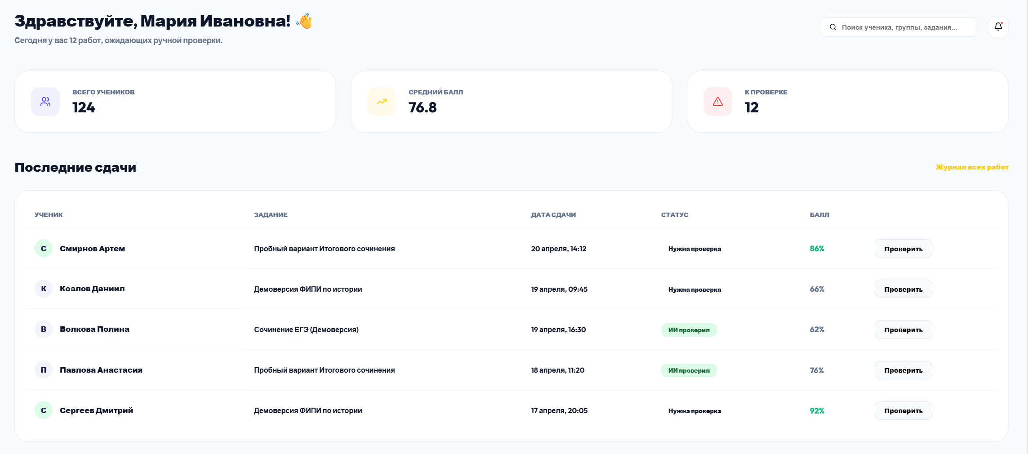The height and width of the screenshot is (454, 1028).
Task: Click the students icon in Всего учеников card
Action: click(45, 102)
